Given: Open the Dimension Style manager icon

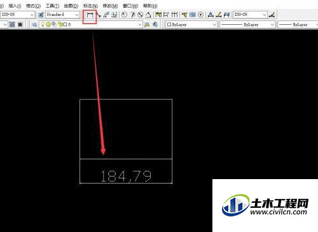Looking at the screenshot, I should point(272,15).
